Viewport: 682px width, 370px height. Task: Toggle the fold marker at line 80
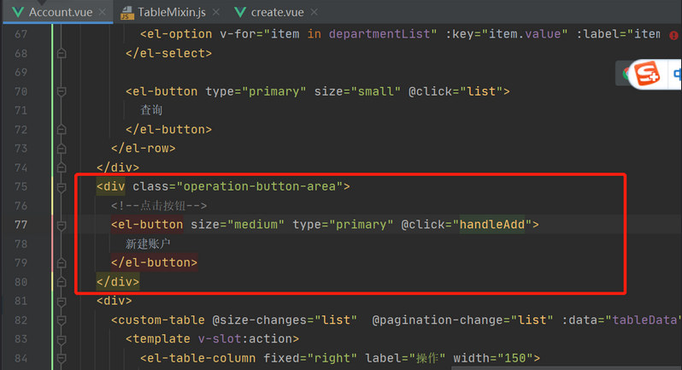click(x=62, y=282)
